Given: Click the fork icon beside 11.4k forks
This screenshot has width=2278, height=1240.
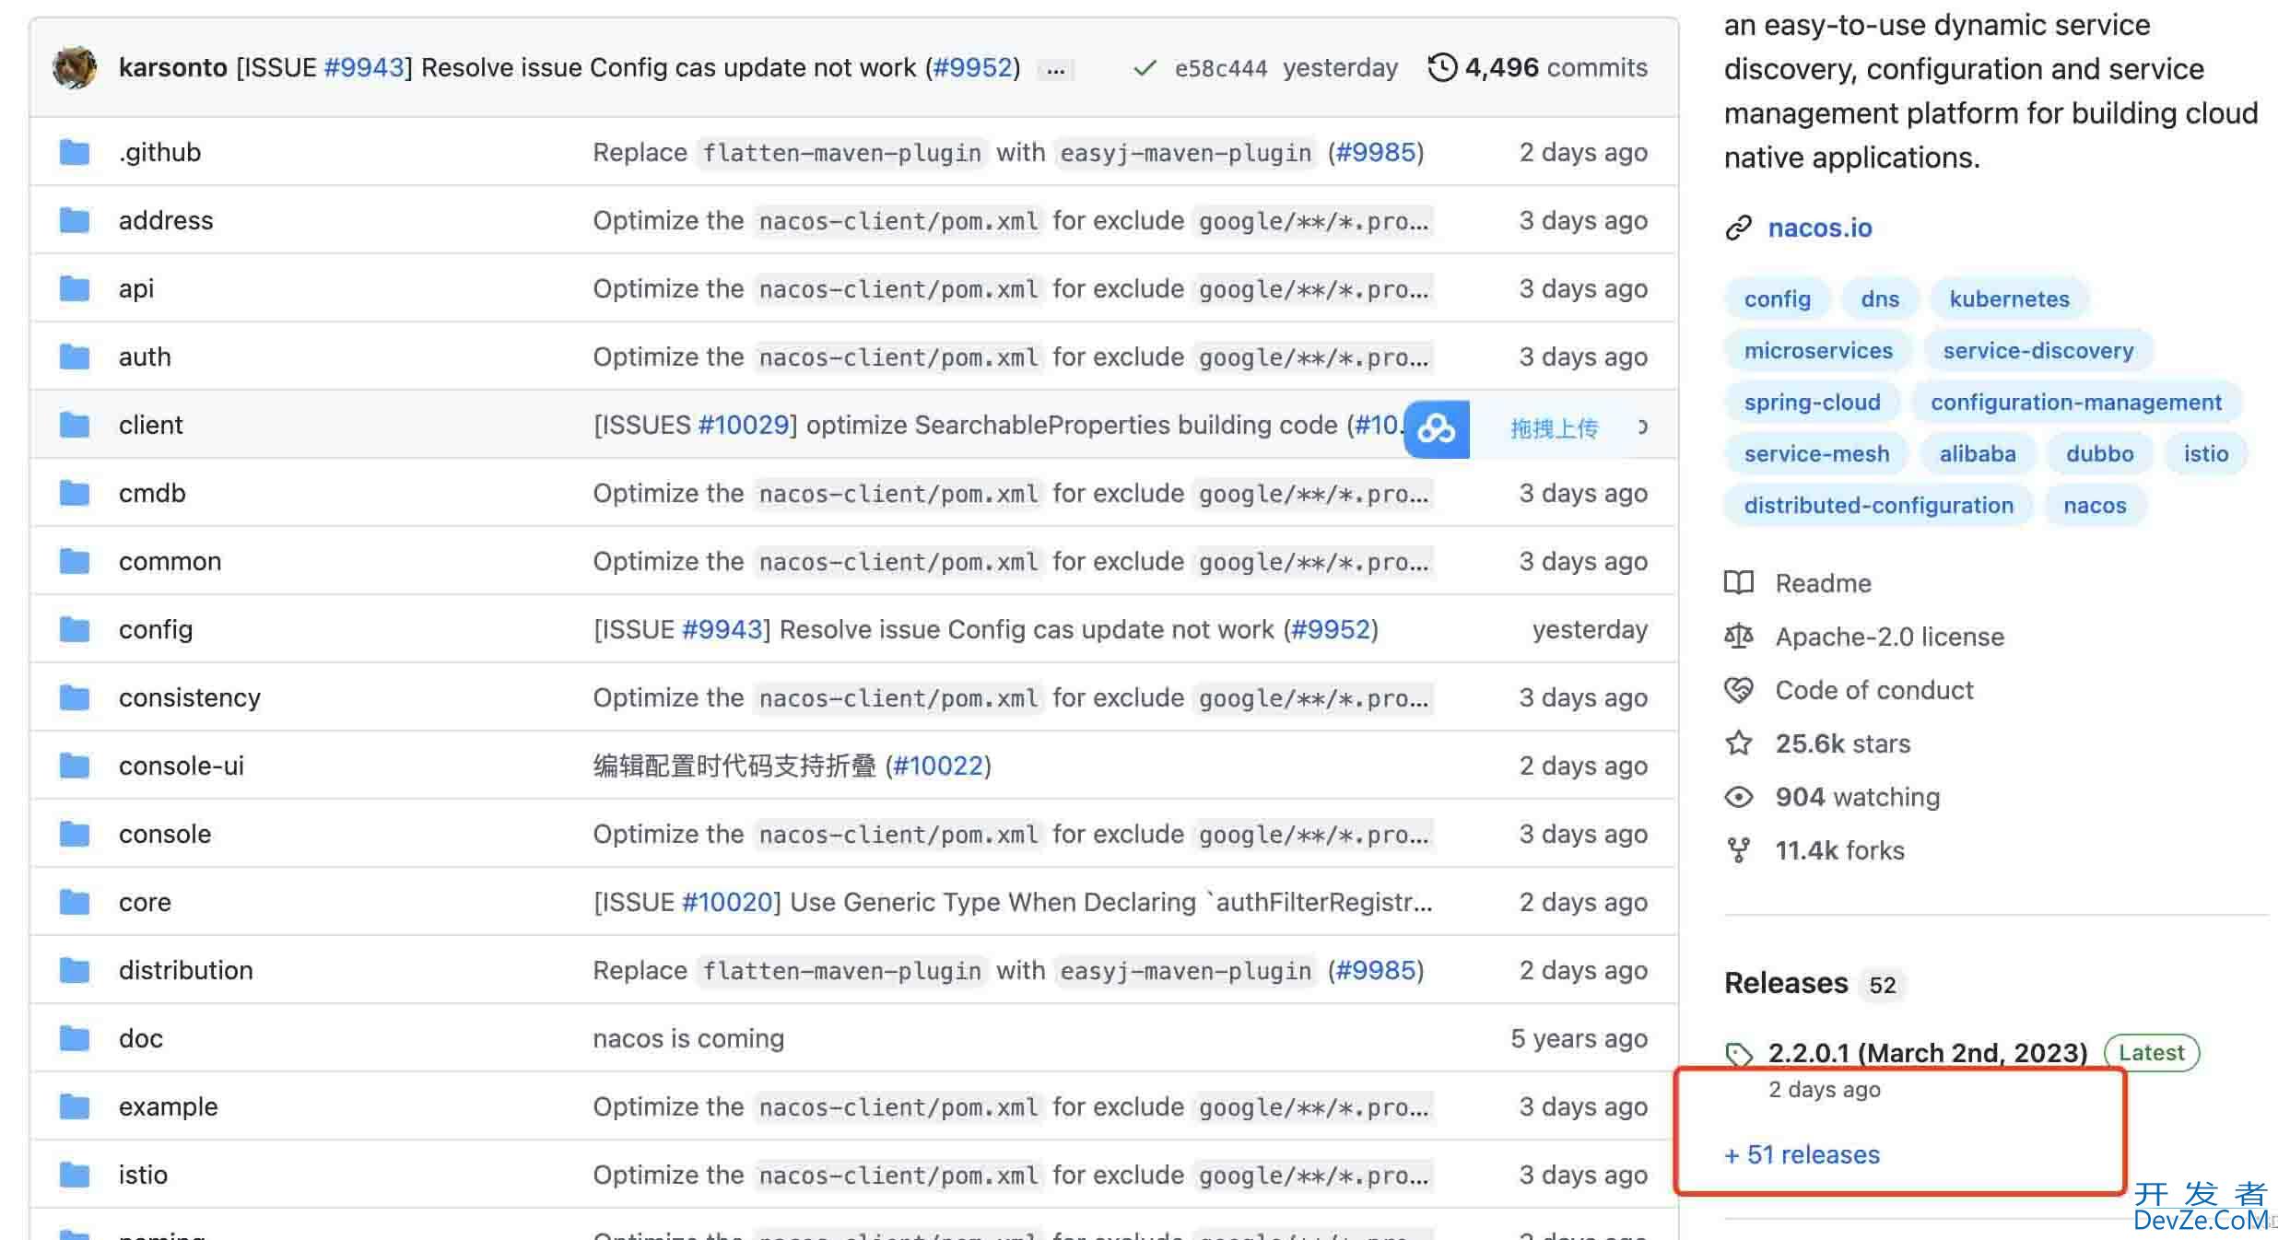Looking at the screenshot, I should (x=1739, y=849).
